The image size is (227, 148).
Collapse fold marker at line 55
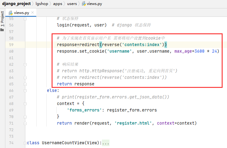tap(25, 19)
